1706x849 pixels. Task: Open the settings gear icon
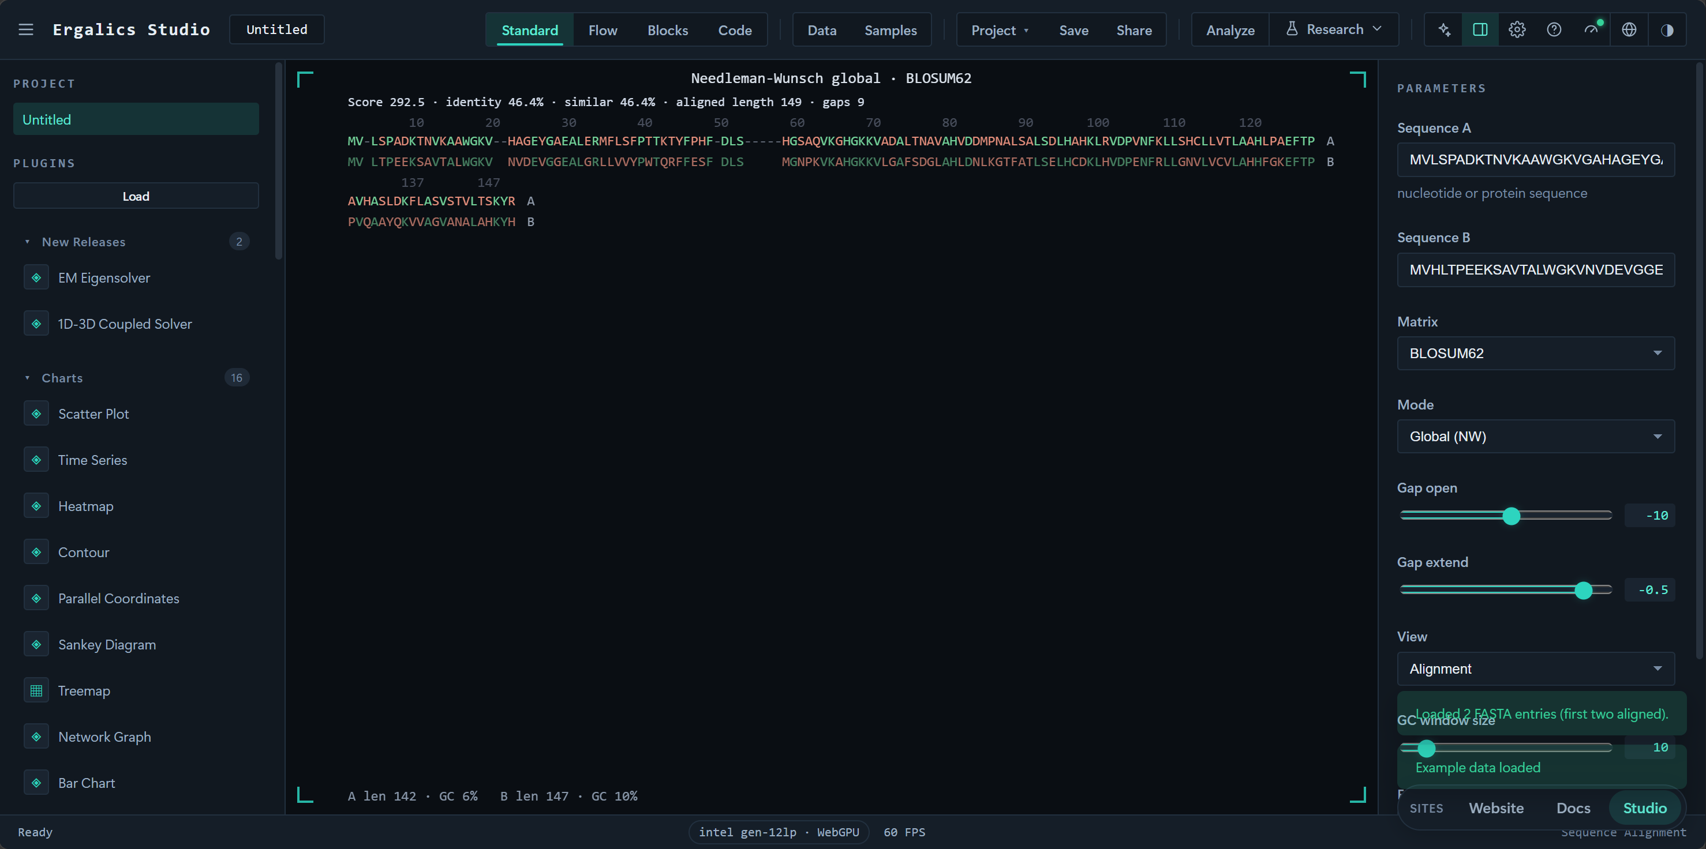[x=1517, y=30]
